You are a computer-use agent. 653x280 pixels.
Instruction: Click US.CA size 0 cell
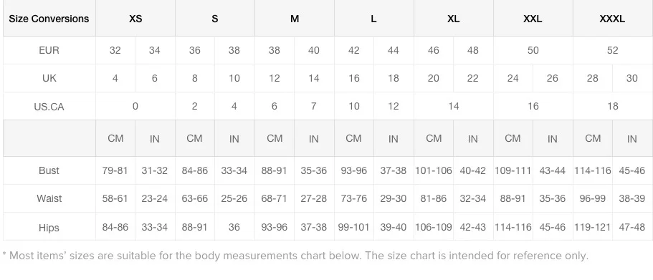click(x=135, y=107)
